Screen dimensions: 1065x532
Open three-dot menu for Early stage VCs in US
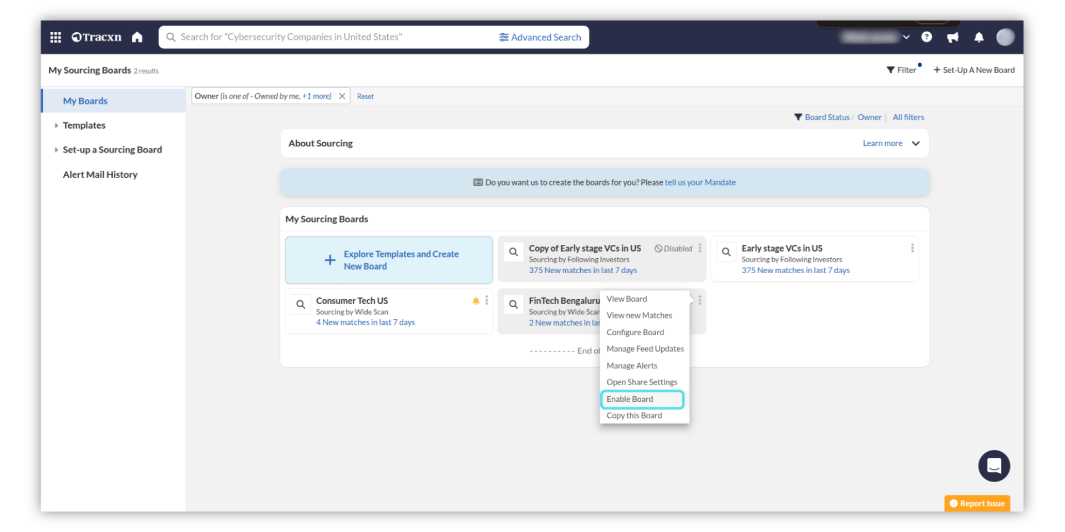coord(912,248)
